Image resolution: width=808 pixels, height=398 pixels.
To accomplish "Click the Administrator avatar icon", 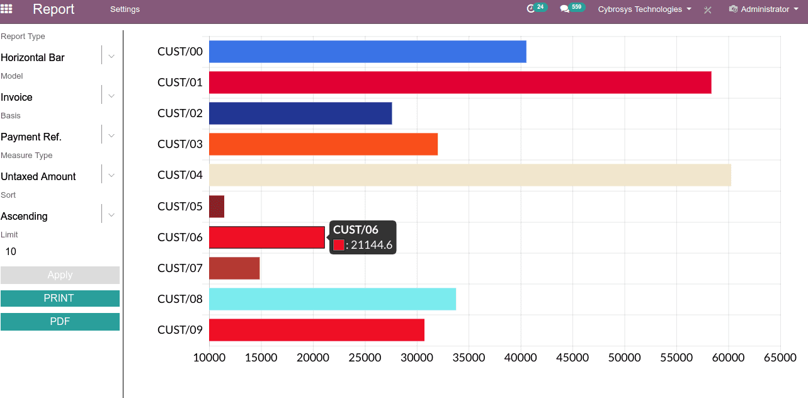I will [x=733, y=9].
